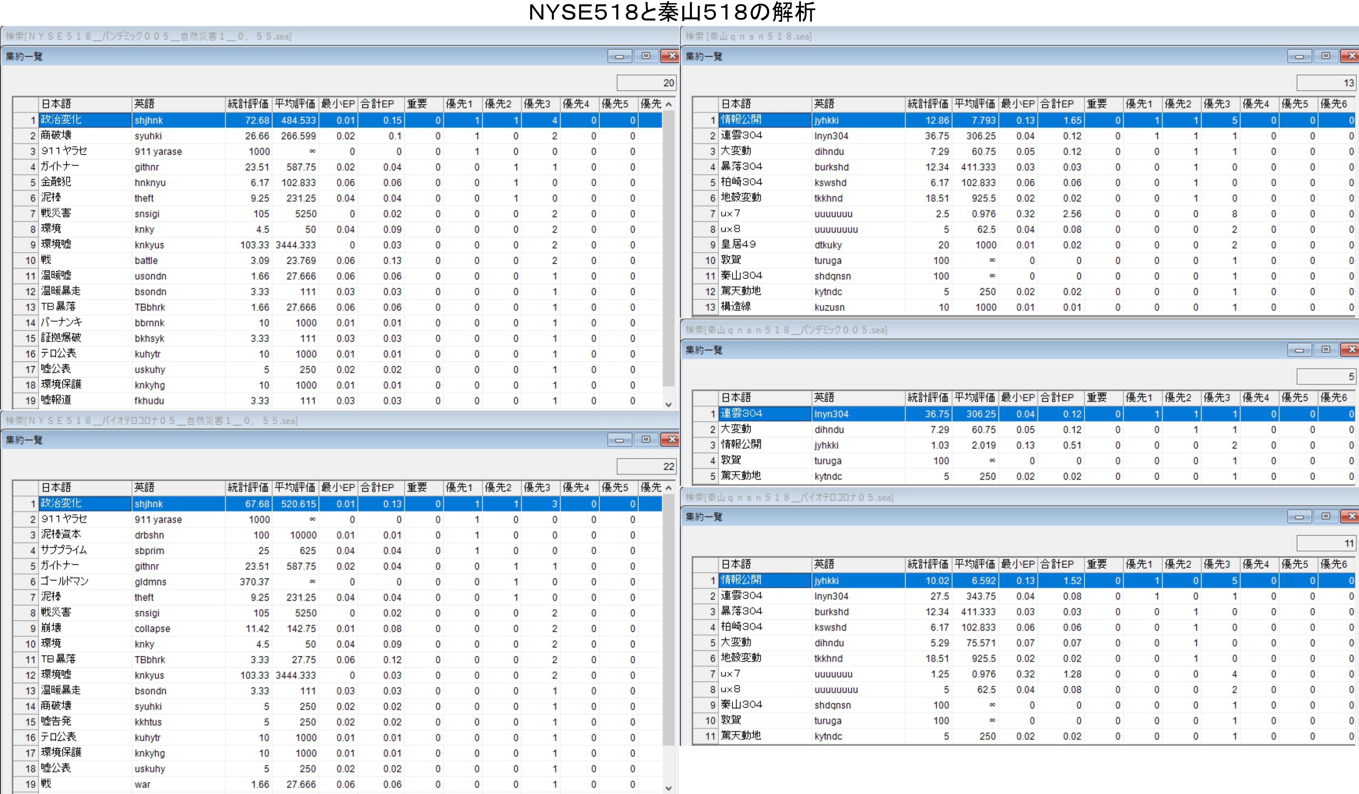Select the ゴールドマン gldmns row

tap(86, 581)
